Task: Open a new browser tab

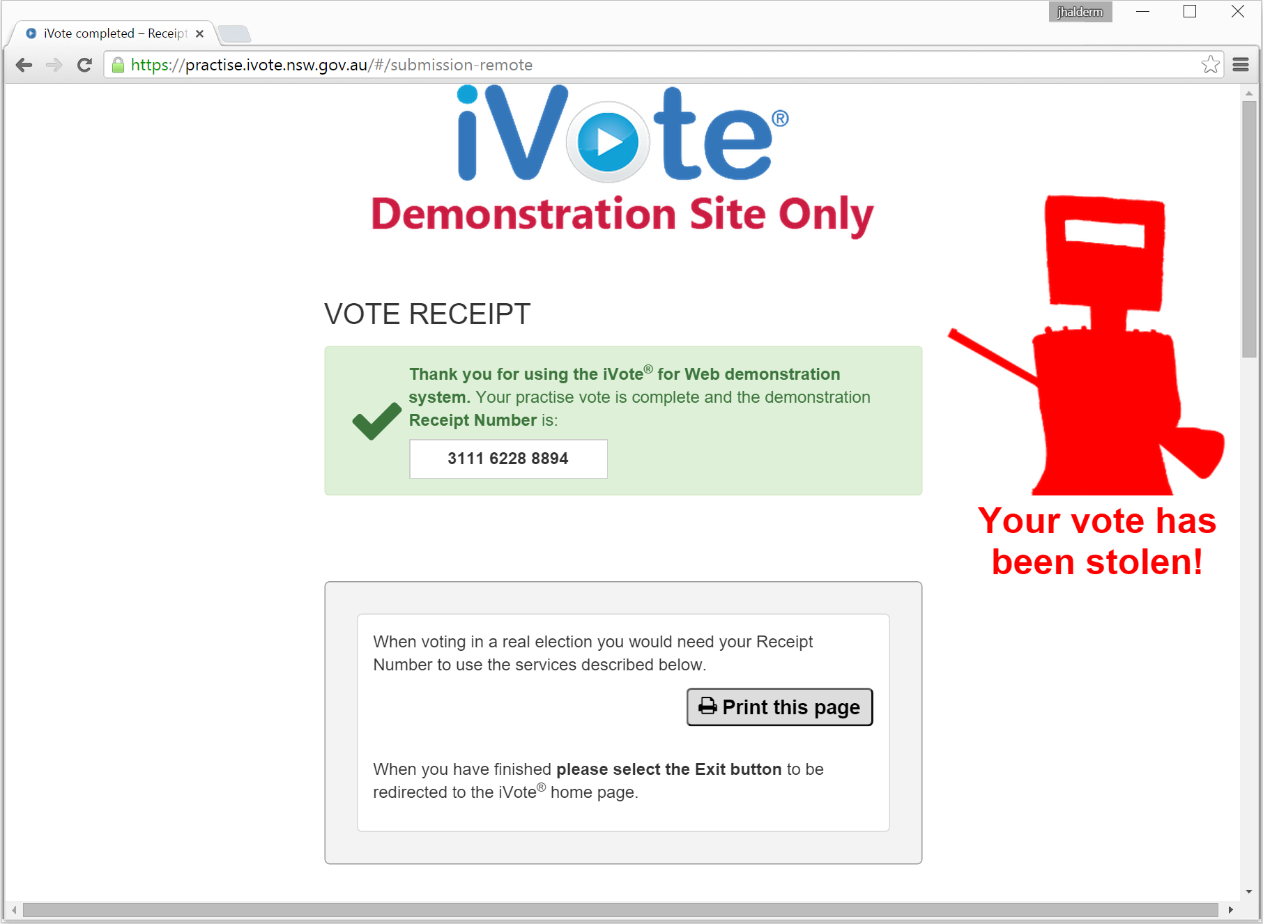Action: pos(234,33)
